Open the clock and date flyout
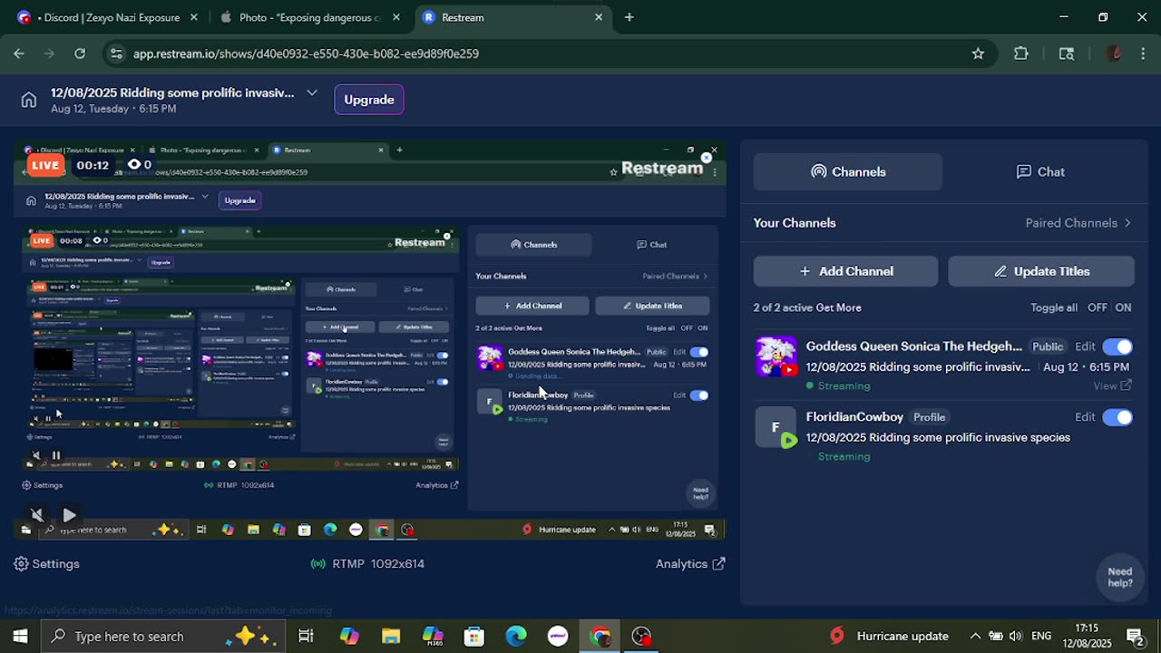1161x653 pixels. 1088,636
